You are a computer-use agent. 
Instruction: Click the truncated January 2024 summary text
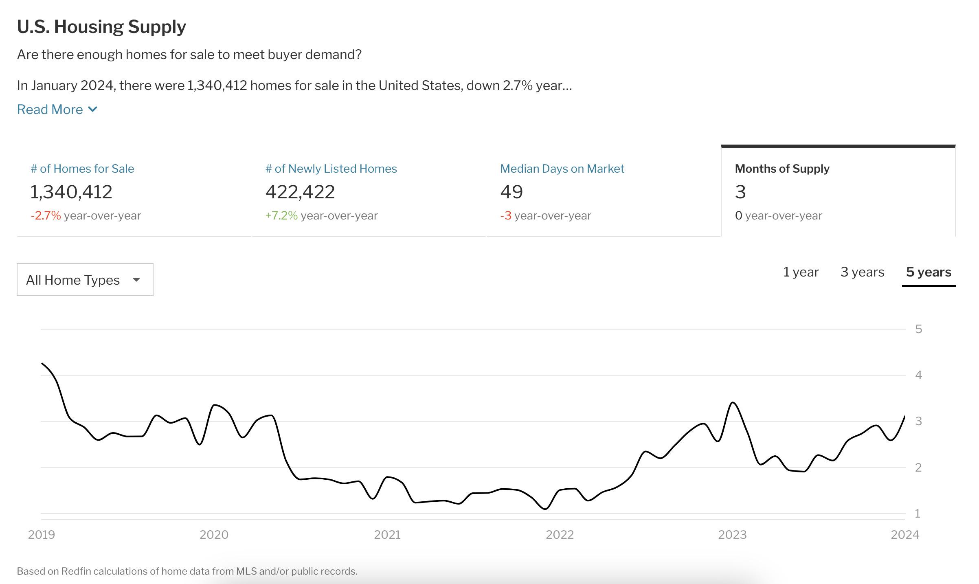pos(294,86)
